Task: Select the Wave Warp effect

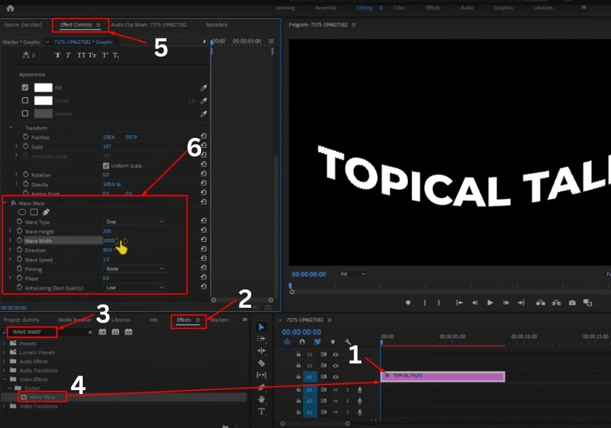Action: [42, 397]
